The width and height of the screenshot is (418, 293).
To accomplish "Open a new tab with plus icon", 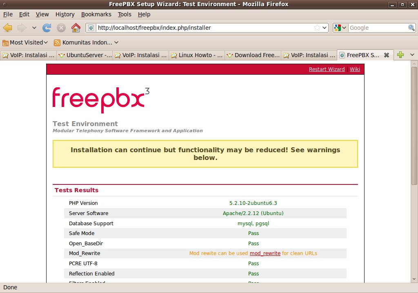I will click(400, 55).
